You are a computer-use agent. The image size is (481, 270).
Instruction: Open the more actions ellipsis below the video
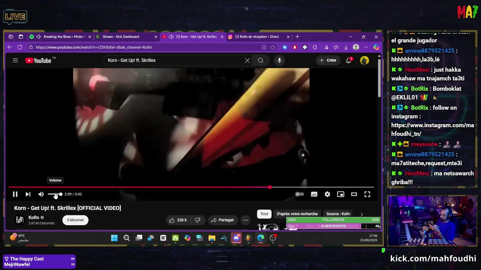245,220
